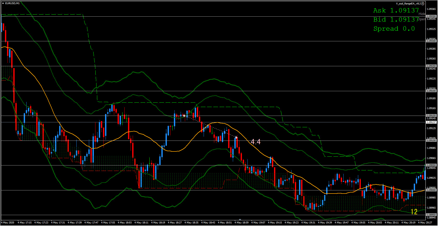This screenshot has height=226, width=438.
Task: Click the 1.09285 price on the price axis
Action: coord(431,49)
